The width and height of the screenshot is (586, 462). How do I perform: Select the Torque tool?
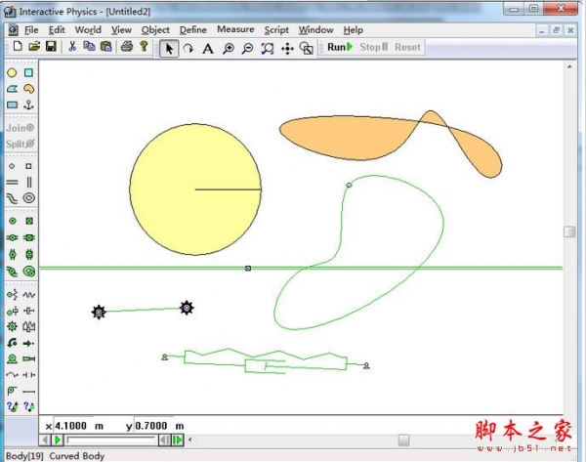tap(12, 343)
